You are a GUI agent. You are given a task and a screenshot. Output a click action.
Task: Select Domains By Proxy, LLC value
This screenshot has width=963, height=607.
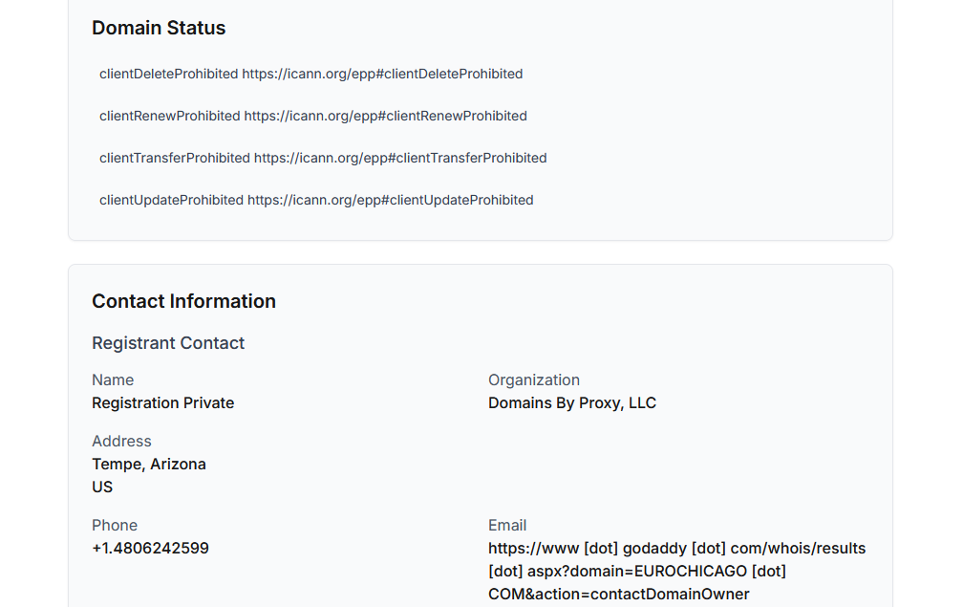point(572,403)
